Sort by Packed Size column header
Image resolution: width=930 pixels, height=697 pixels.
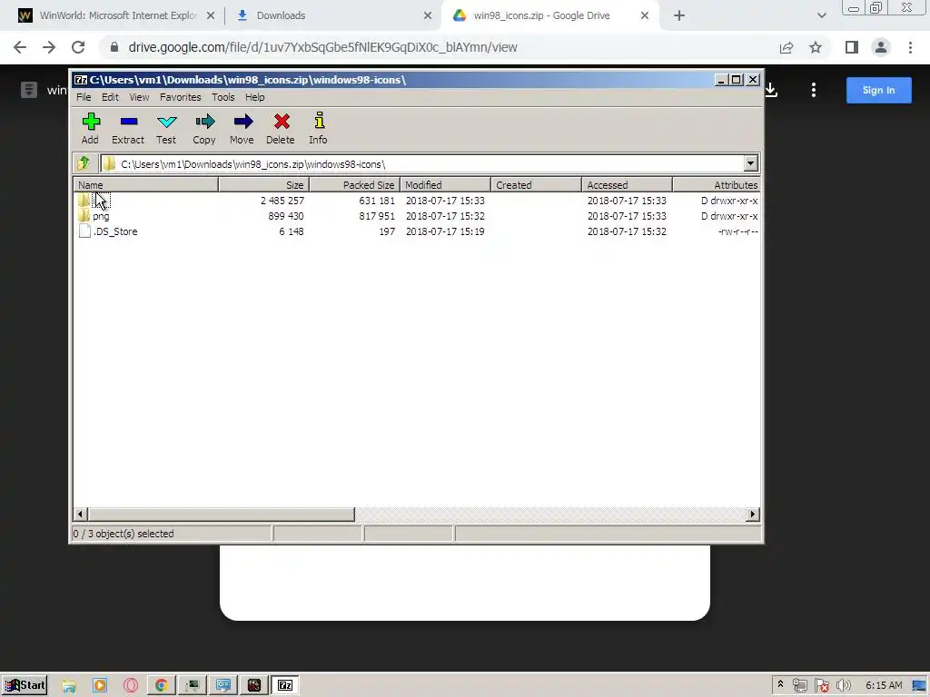[355, 185]
